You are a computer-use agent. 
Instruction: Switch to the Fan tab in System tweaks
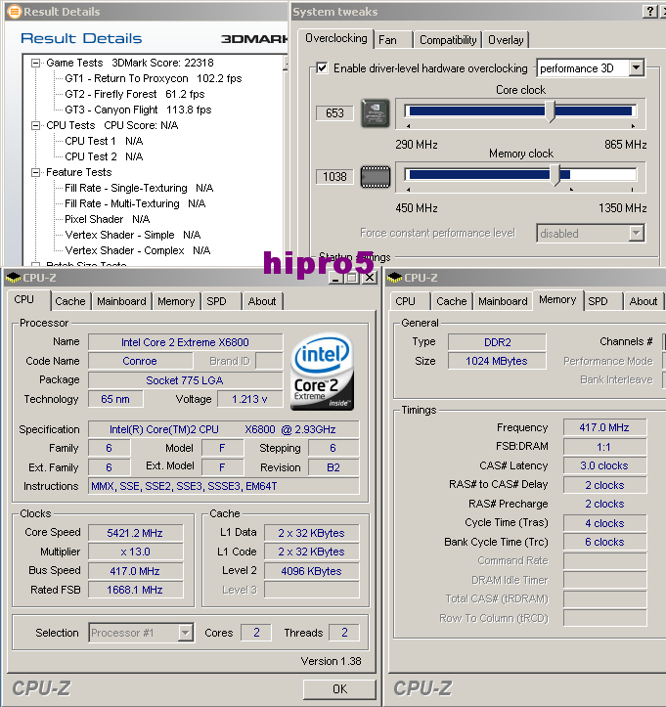pyautogui.click(x=393, y=40)
